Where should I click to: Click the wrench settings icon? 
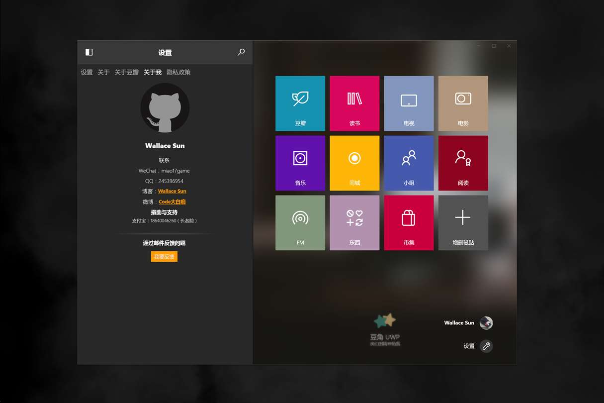[x=486, y=346]
